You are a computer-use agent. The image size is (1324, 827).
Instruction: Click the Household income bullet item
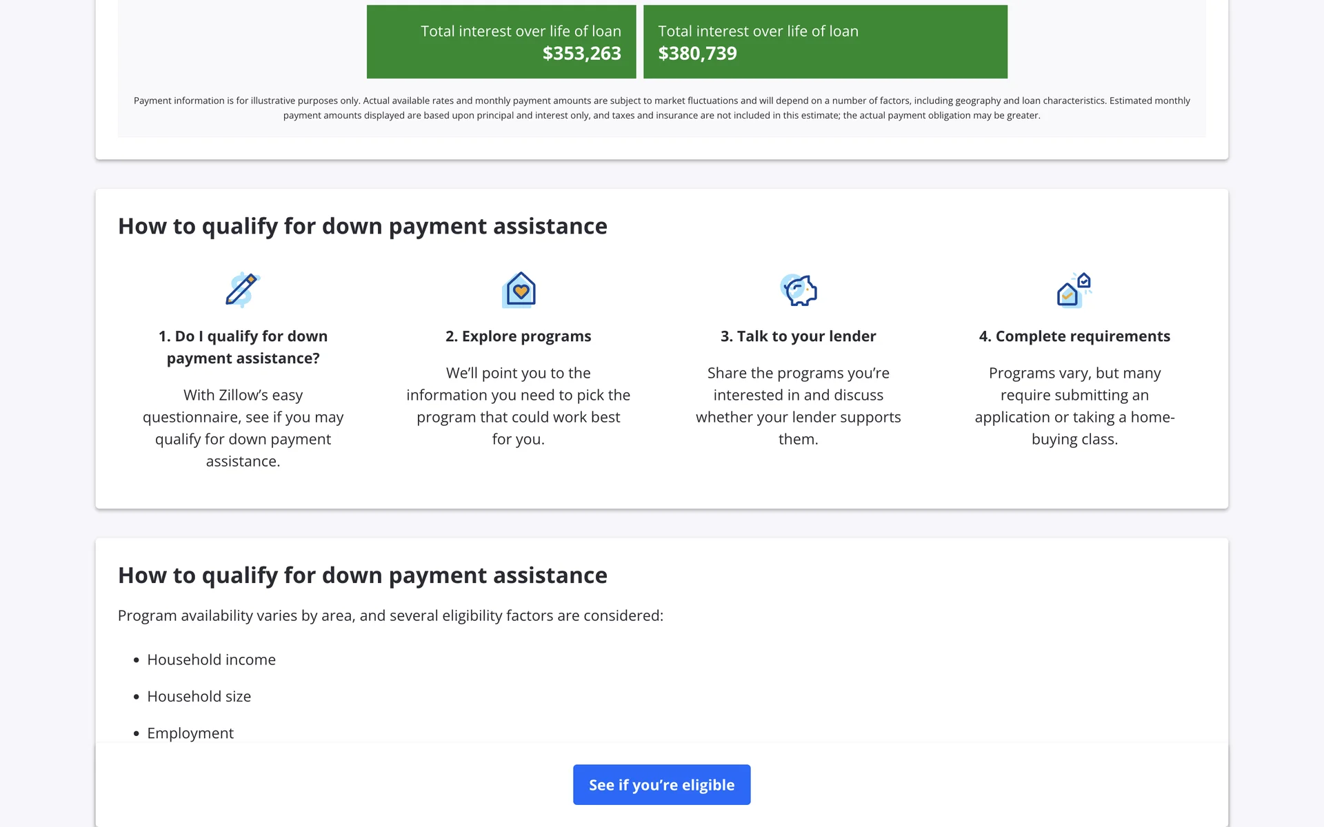pyautogui.click(x=211, y=660)
